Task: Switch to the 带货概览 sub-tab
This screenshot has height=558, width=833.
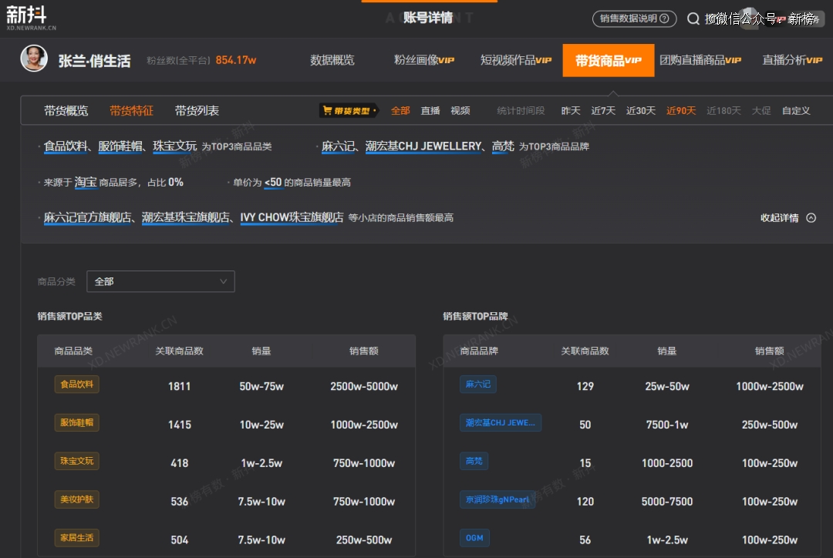Action: [66, 110]
